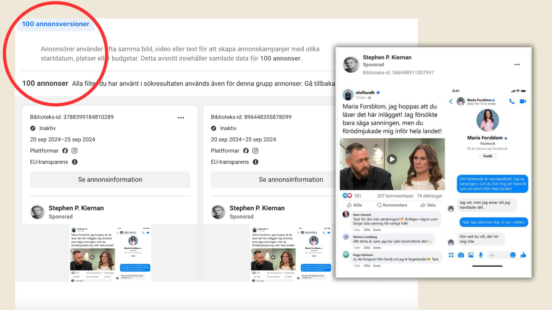
Task: Click Kommentera under the video post
Action: point(392,205)
